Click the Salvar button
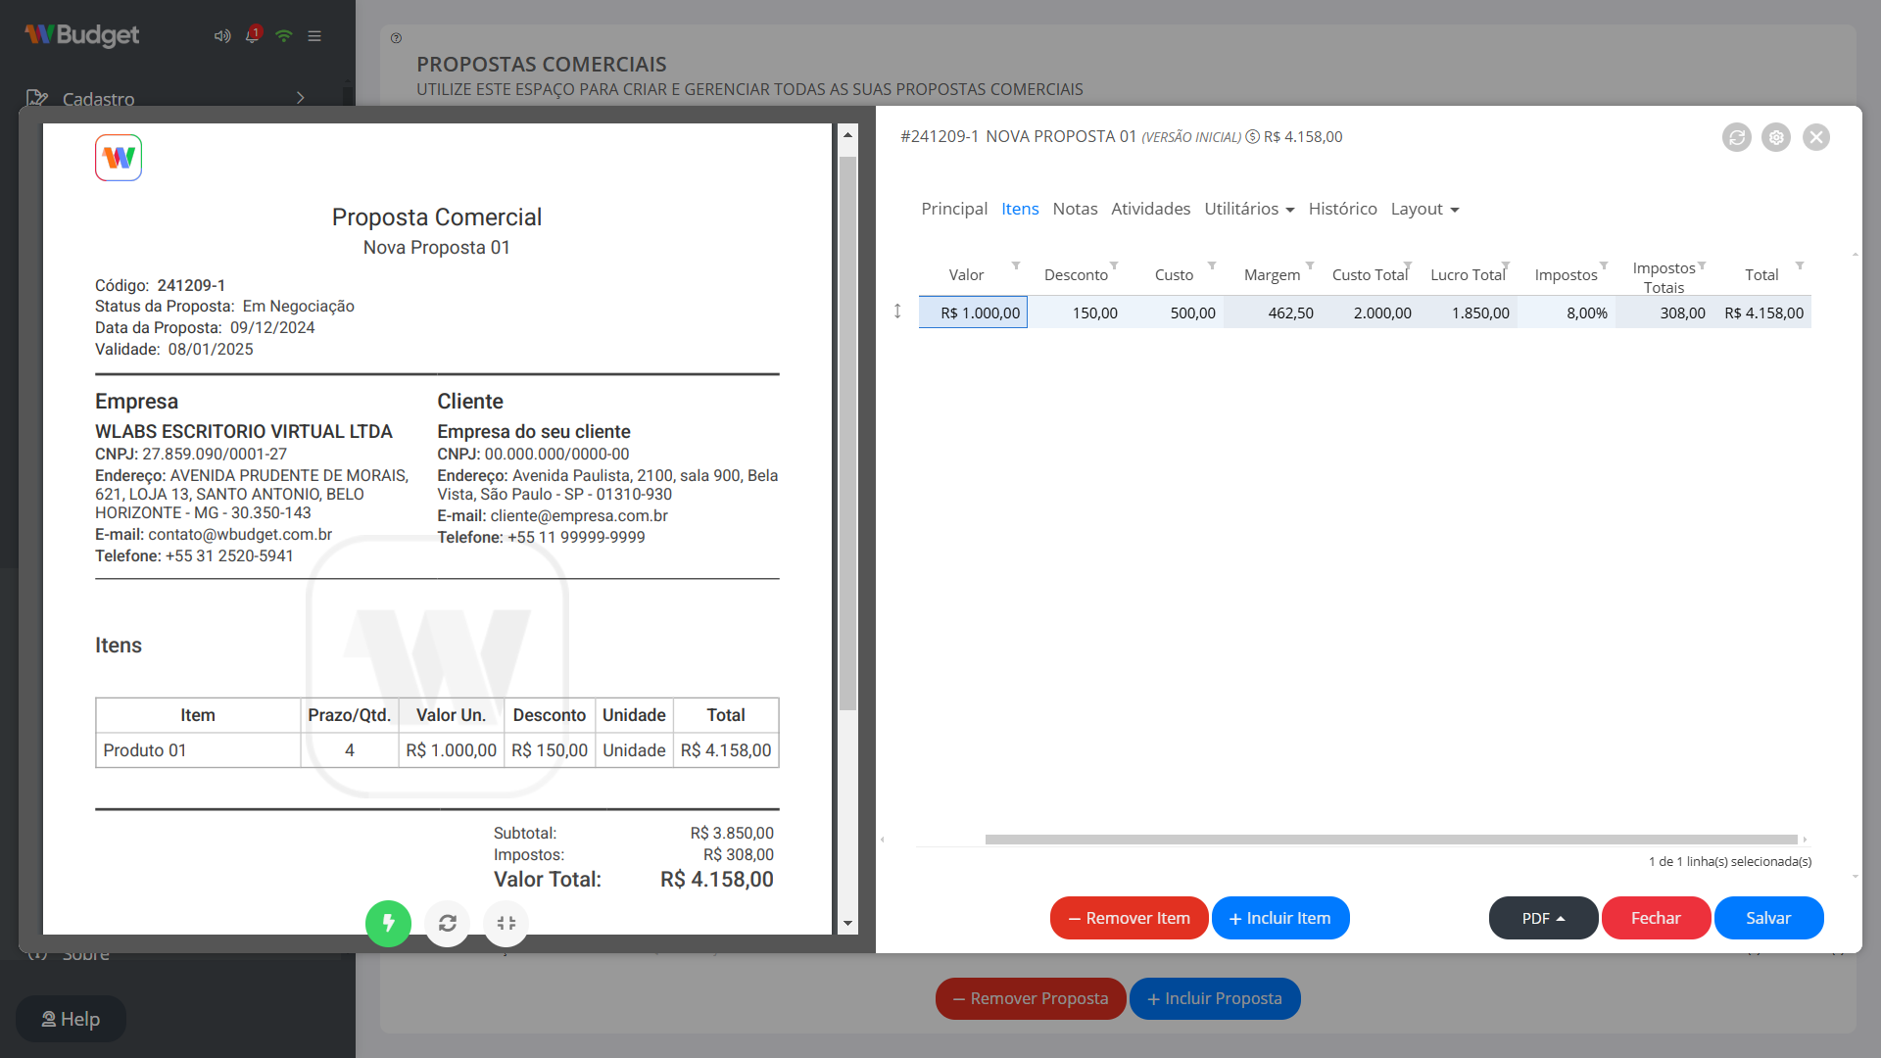The image size is (1881, 1058). 1768,918
